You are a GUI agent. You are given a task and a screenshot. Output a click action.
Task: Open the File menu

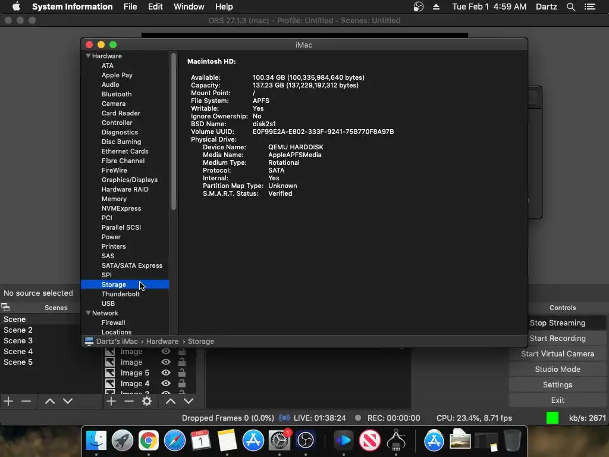(130, 7)
